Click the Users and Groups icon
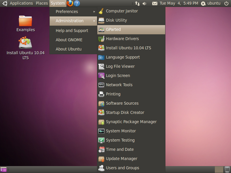Screen dimensions: 231x173 [101, 168]
